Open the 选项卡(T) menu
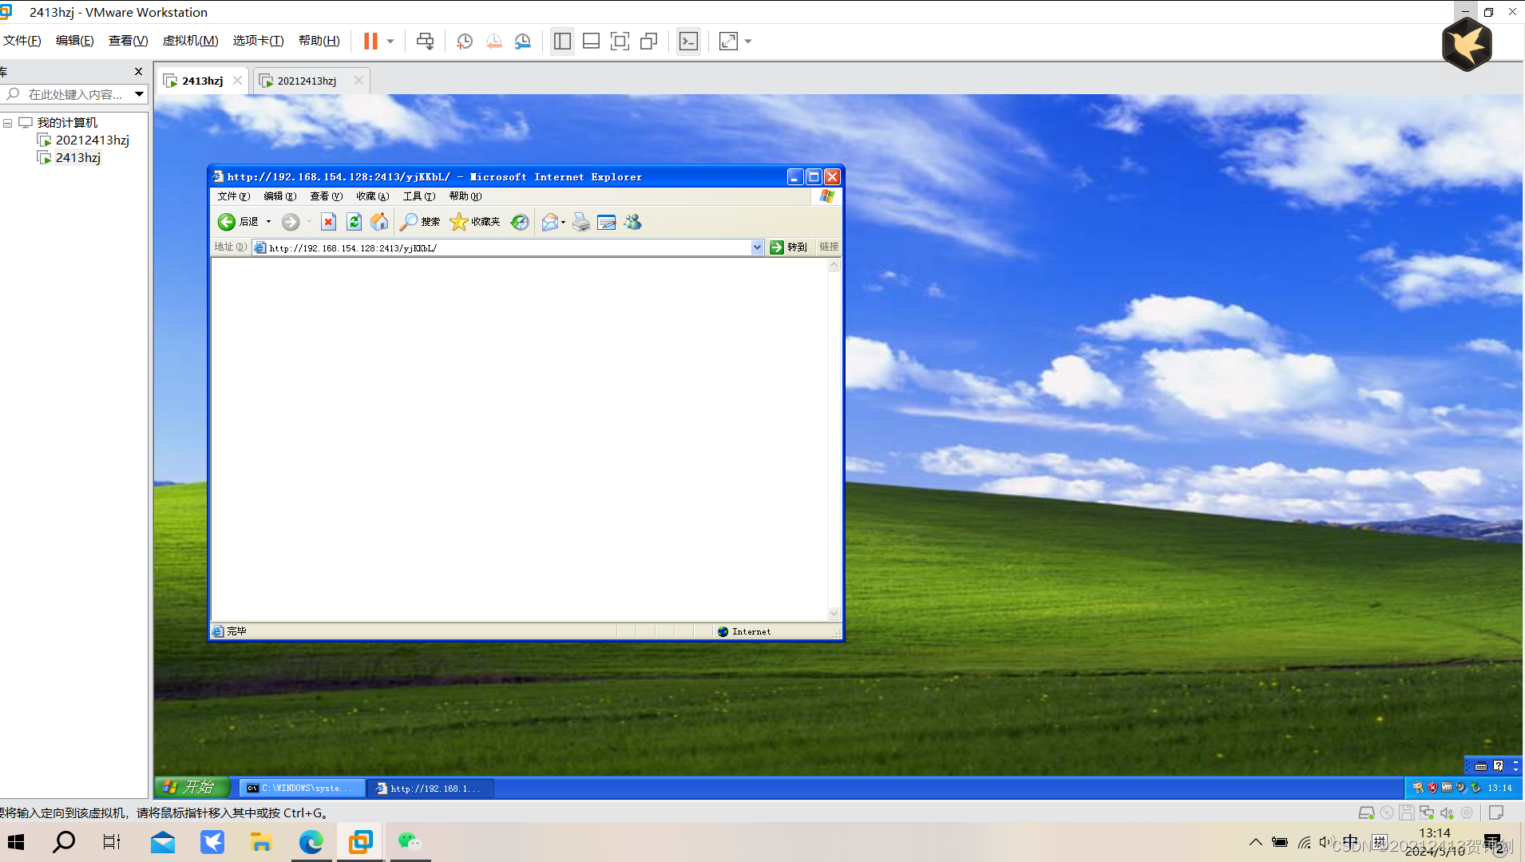1525x862 pixels. tap(258, 41)
